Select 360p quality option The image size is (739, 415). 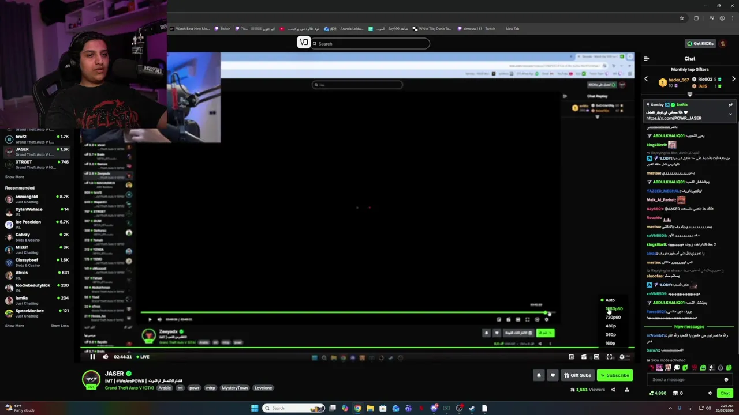[611, 335]
